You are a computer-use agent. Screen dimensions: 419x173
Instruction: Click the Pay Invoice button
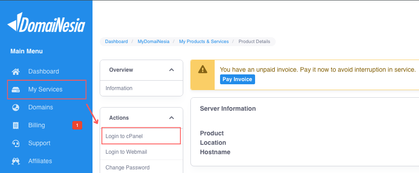pyautogui.click(x=237, y=79)
